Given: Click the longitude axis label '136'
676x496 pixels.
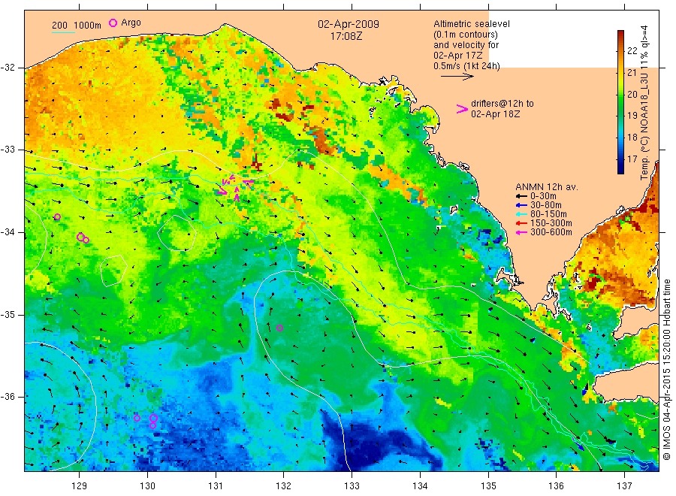Looking at the screenshot, I should pyautogui.click(x=556, y=486).
